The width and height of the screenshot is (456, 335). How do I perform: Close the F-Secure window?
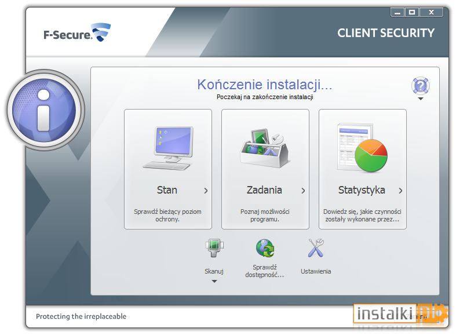point(431,13)
